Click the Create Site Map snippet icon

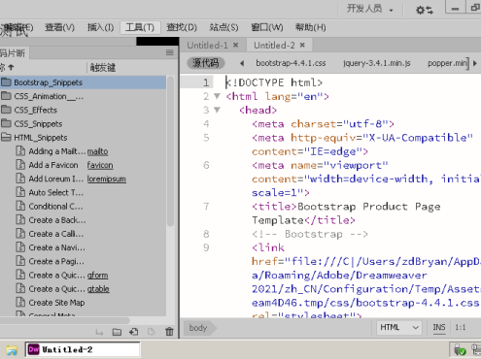coord(20,303)
